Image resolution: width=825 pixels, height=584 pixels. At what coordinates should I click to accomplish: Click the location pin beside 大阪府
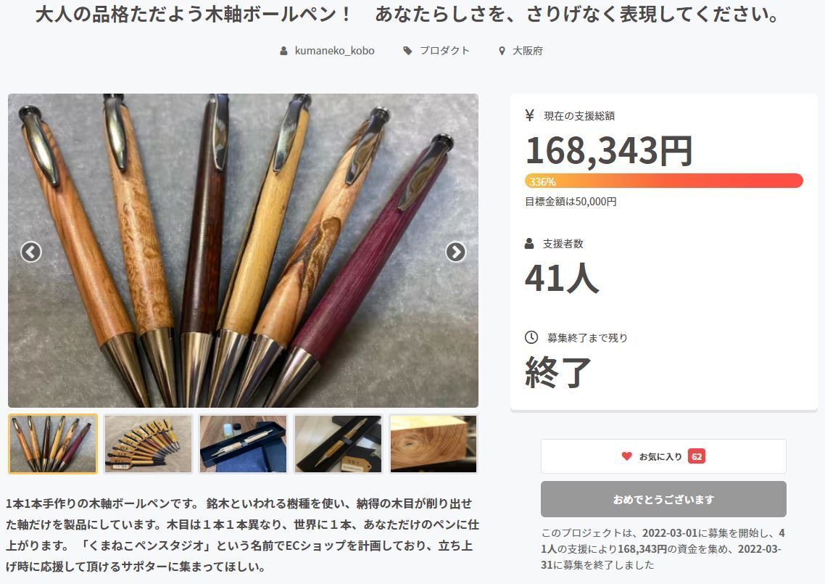pos(502,51)
